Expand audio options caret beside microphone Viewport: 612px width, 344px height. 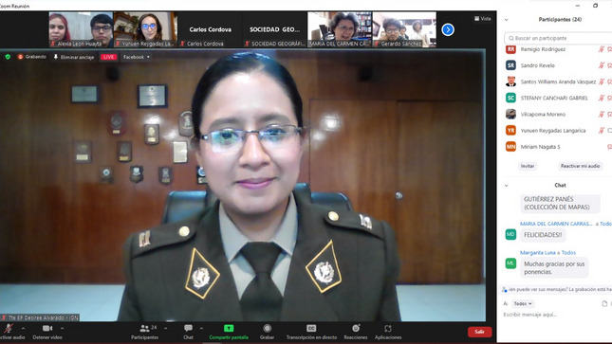pyautogui.click(x=23, y=329)
